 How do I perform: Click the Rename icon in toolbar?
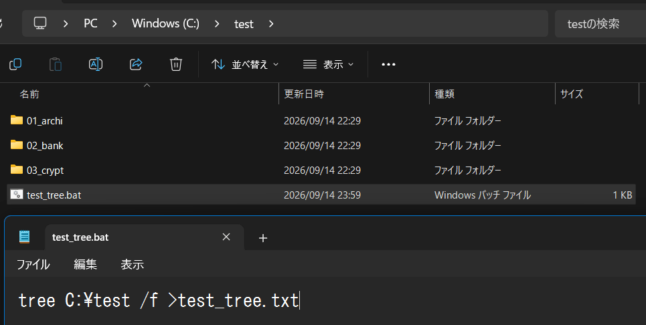(x=96, y=64)
